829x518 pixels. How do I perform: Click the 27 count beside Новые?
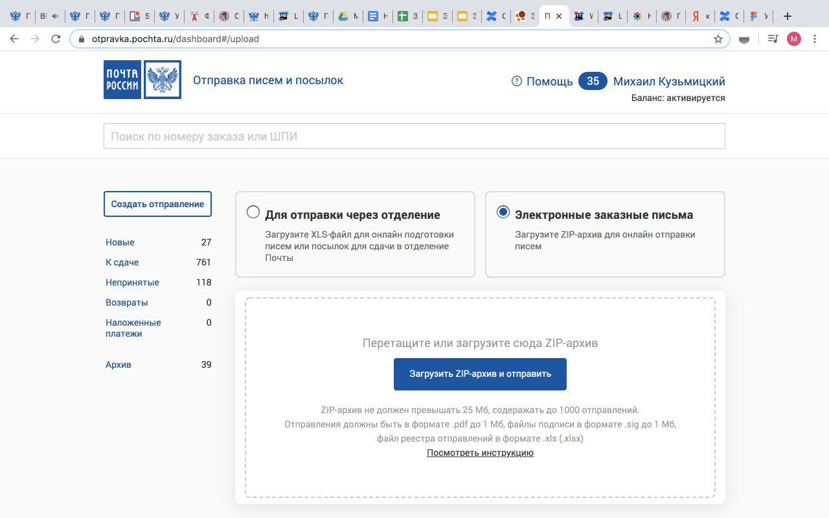coord(206,242)
